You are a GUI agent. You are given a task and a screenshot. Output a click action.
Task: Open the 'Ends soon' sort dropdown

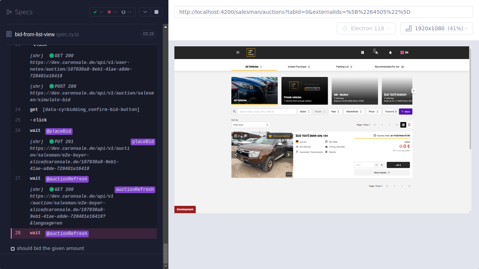coord(250,125)
